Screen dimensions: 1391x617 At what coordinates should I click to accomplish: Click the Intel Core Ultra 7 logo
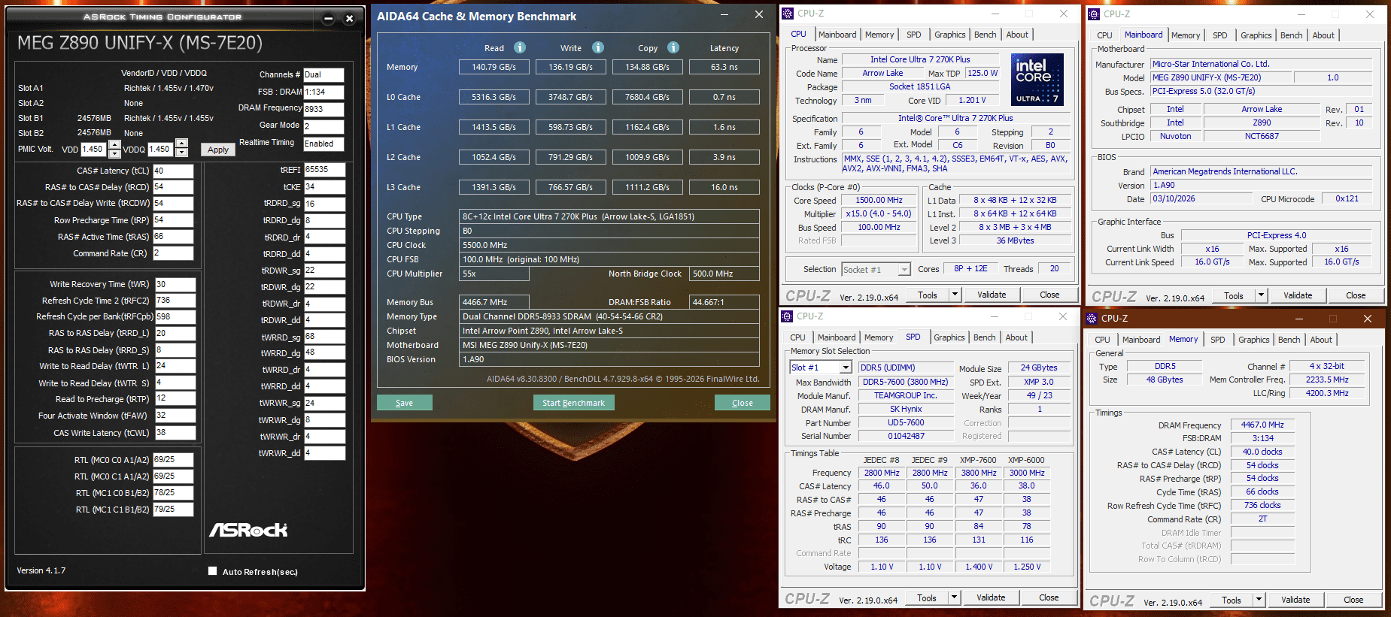pos(1037,79)
